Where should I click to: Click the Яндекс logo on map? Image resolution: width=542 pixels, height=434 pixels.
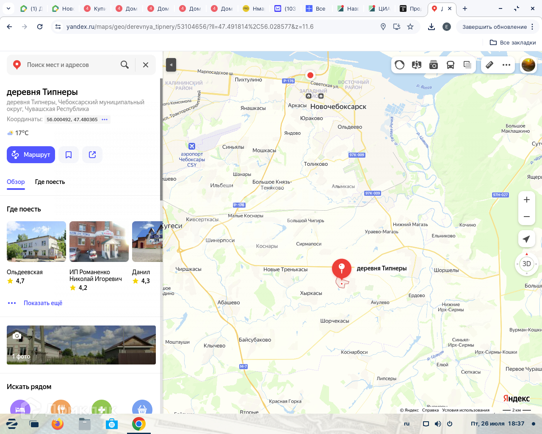click(x=516, y=398)
